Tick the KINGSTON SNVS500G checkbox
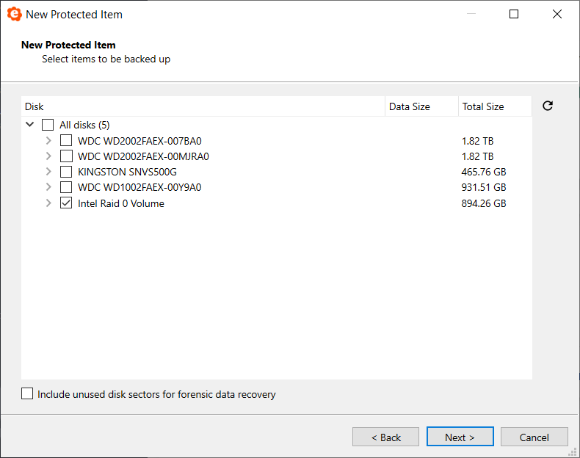The image size is (580, 458). click(x=66, y=172)
